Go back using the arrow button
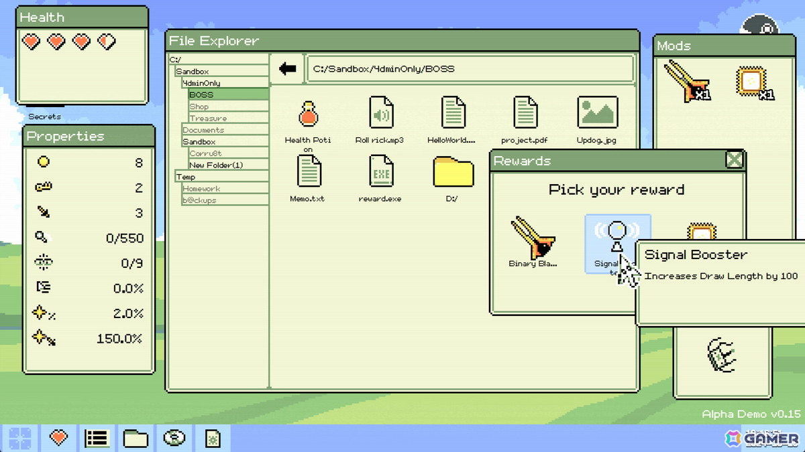805x452 pixels. [288, 68]
